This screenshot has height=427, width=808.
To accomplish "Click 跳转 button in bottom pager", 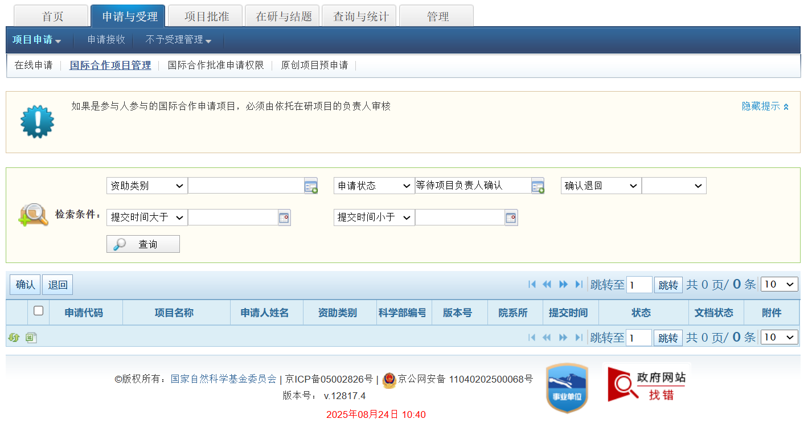I will [668, 338].
